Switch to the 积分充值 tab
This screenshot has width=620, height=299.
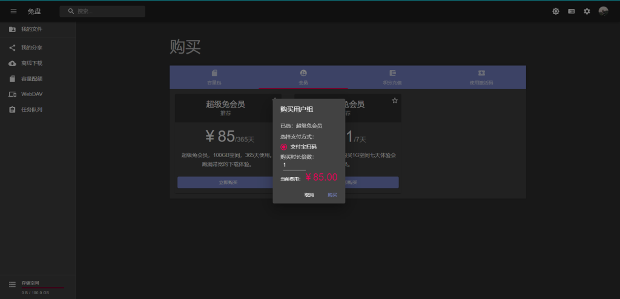[x=392, y=77]
